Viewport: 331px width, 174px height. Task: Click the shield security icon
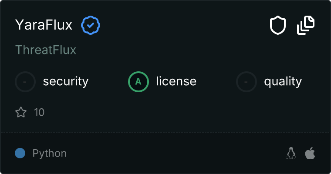[277, 26]
